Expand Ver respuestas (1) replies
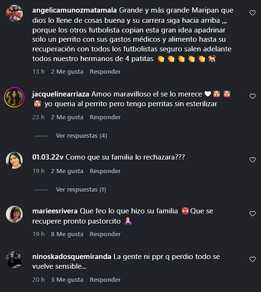261x292 pixels. click(x=81, y=190)
